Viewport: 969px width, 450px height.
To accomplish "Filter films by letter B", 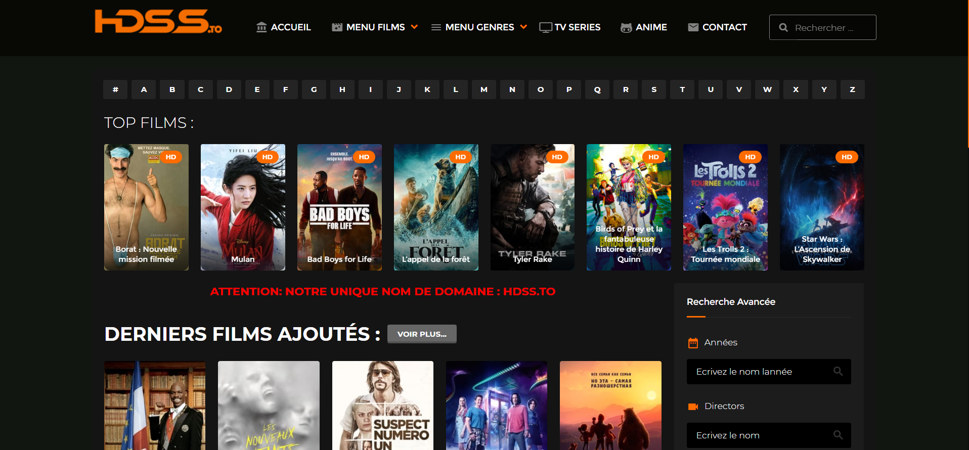I will click(x=172, y=89).
